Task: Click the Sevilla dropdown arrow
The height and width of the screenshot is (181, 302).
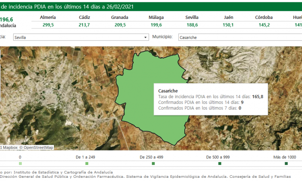Action: 145,37
